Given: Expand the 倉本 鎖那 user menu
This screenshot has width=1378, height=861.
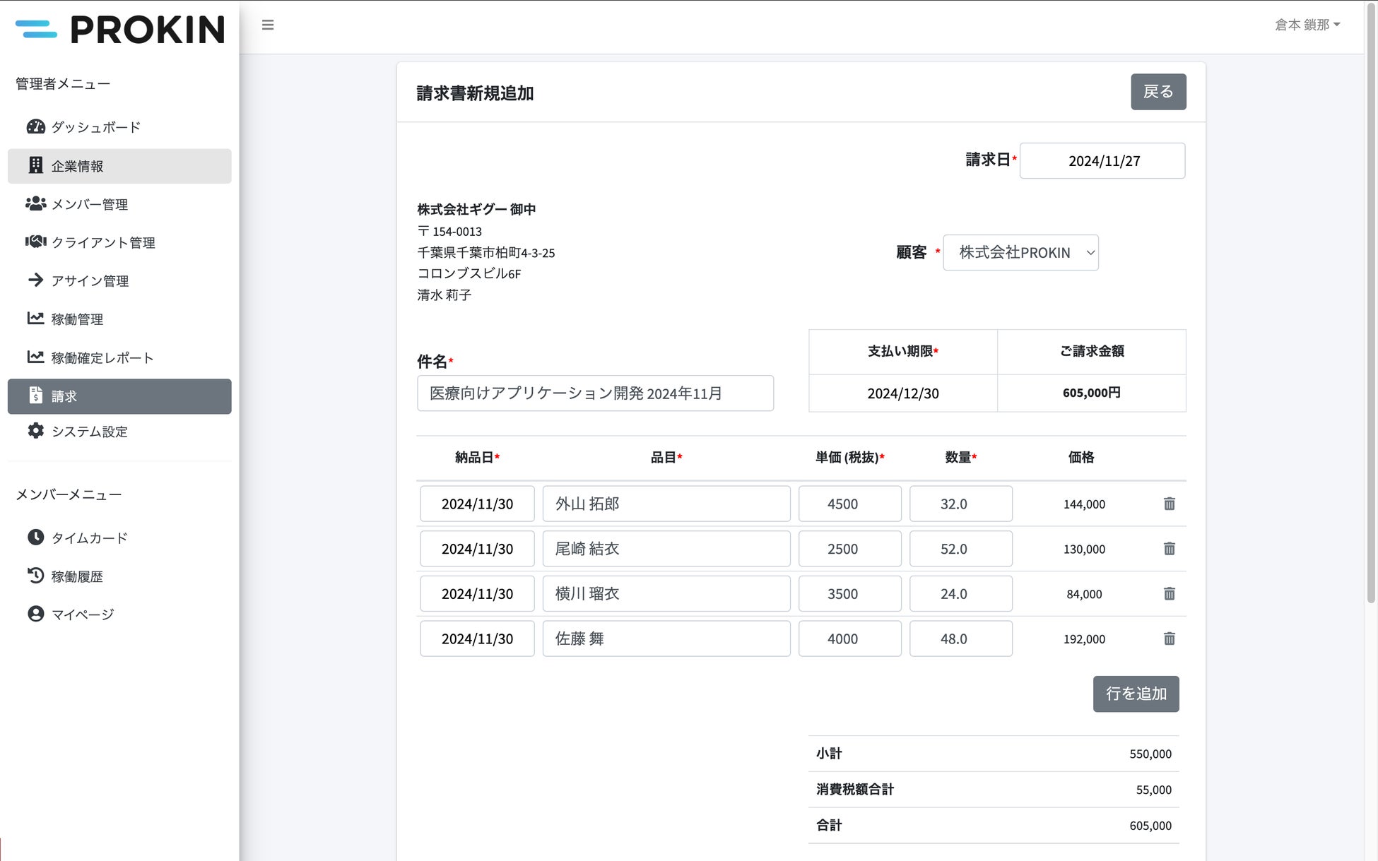Looking at the screenshot, I should pyautogui.click(x=1307, y=25).
